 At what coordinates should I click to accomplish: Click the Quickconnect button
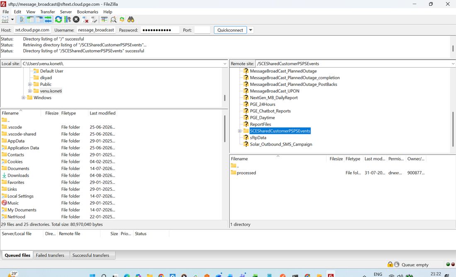(230, 30)
